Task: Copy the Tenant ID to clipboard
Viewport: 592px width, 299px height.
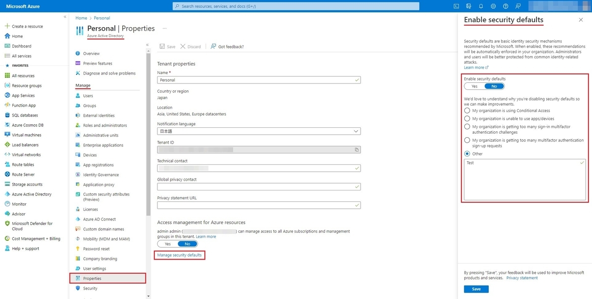Action: (x=356, y=149)
